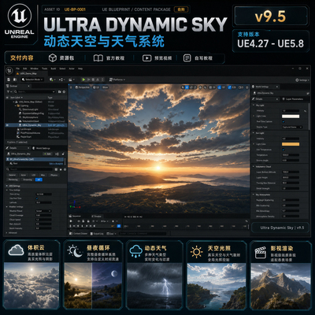
Task: Collapse the Sky Atmosphere section
Action: pos(254,195)
